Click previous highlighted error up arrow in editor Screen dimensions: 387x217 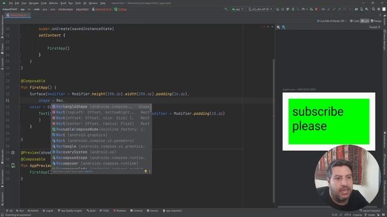(x=268, y=27)
